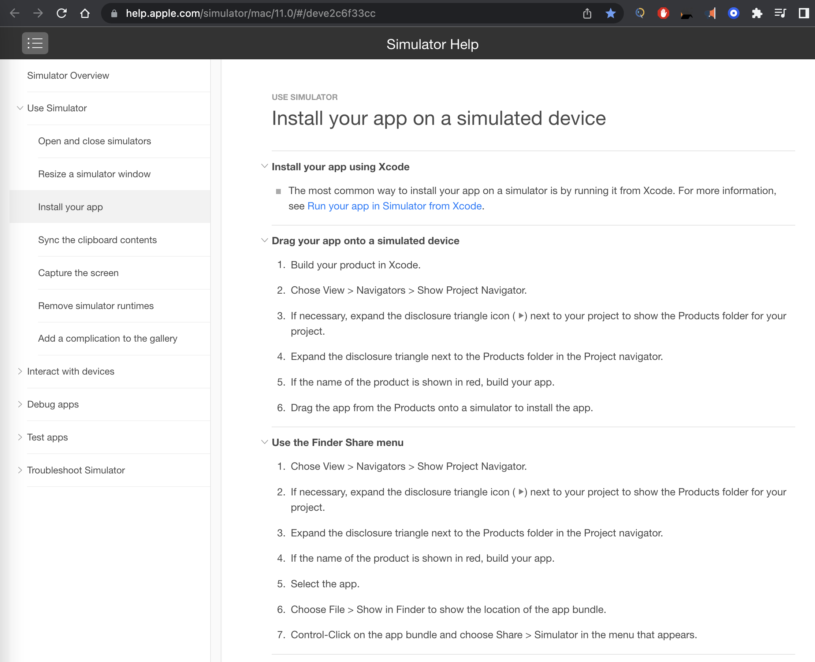This screenshot has width=815, height=662.
Task: Follow Run your app in Simulator link
Action: pyautogui.click(x=394, y=206)
